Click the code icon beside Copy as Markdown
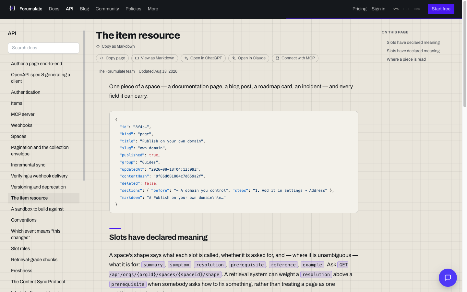The image size is (467, 292). coord(98,46)
